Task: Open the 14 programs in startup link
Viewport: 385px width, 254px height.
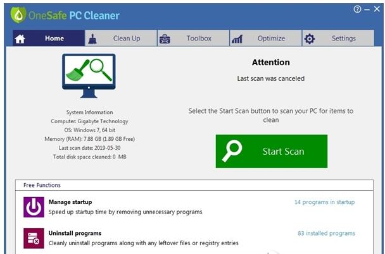Action: pos(325,202)
